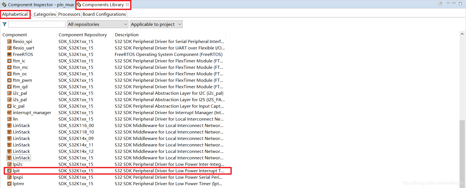Screen dimensions: 466x188
Task: Click the FreeRTOS component icon
Action: [x=9, y=55]
